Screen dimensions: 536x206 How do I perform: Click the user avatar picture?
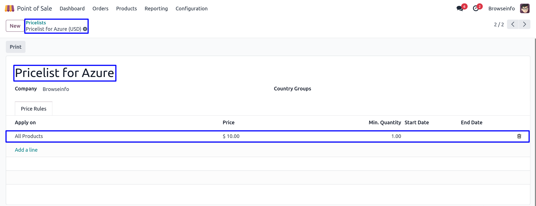coord(525,8)
